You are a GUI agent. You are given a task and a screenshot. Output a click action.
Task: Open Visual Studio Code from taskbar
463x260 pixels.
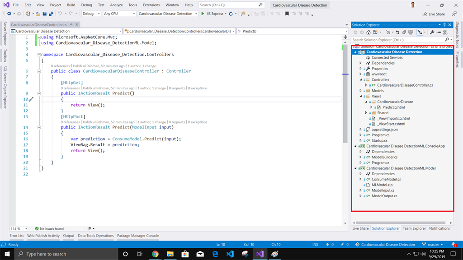point(230,254)
